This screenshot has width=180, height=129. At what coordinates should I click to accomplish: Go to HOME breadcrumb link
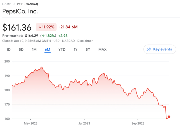pyautogui.click(x=7, y=4)
